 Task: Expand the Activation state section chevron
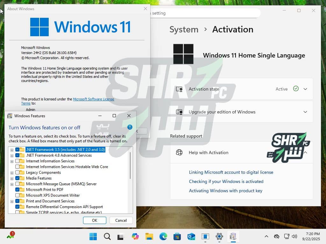pos(305,89)
